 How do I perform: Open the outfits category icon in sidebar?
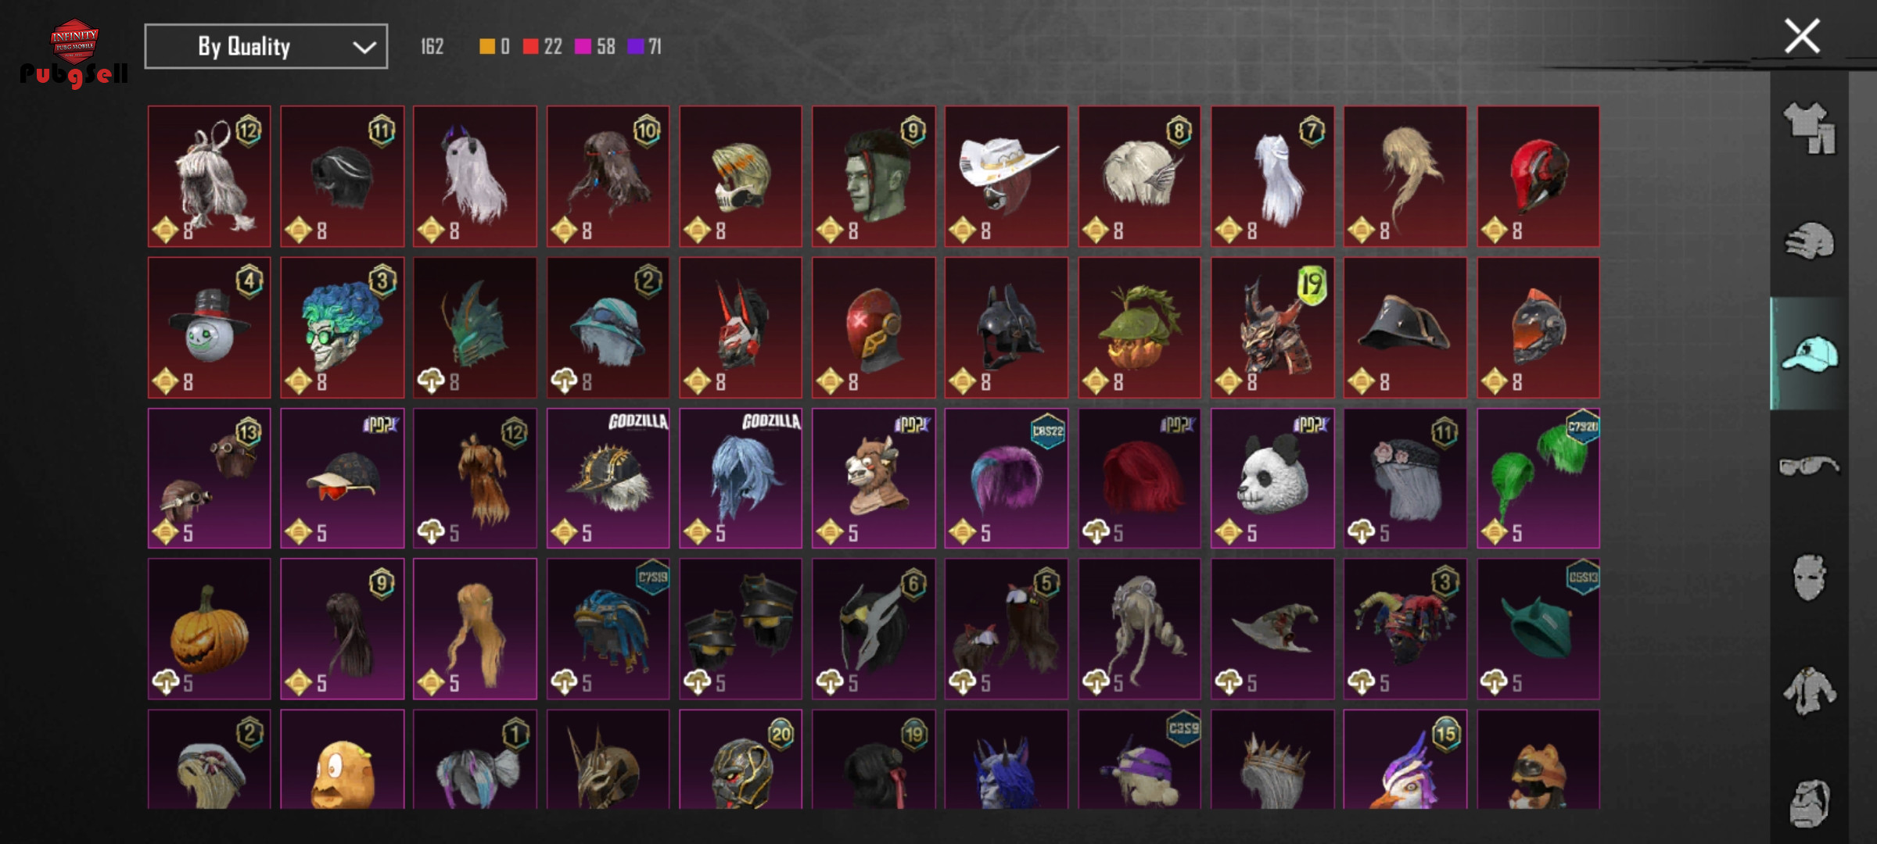[1809, 127]
